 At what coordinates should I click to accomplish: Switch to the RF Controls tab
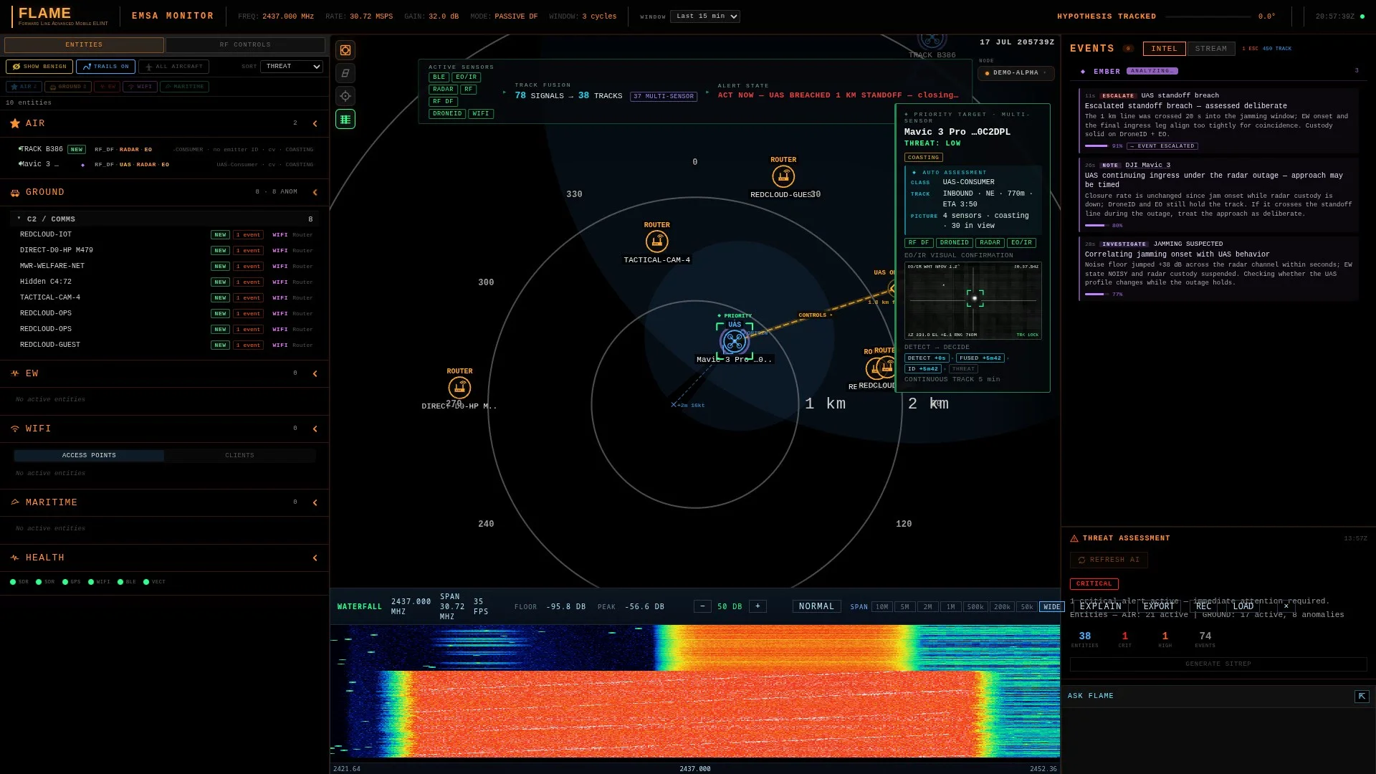tap(245, 44)
